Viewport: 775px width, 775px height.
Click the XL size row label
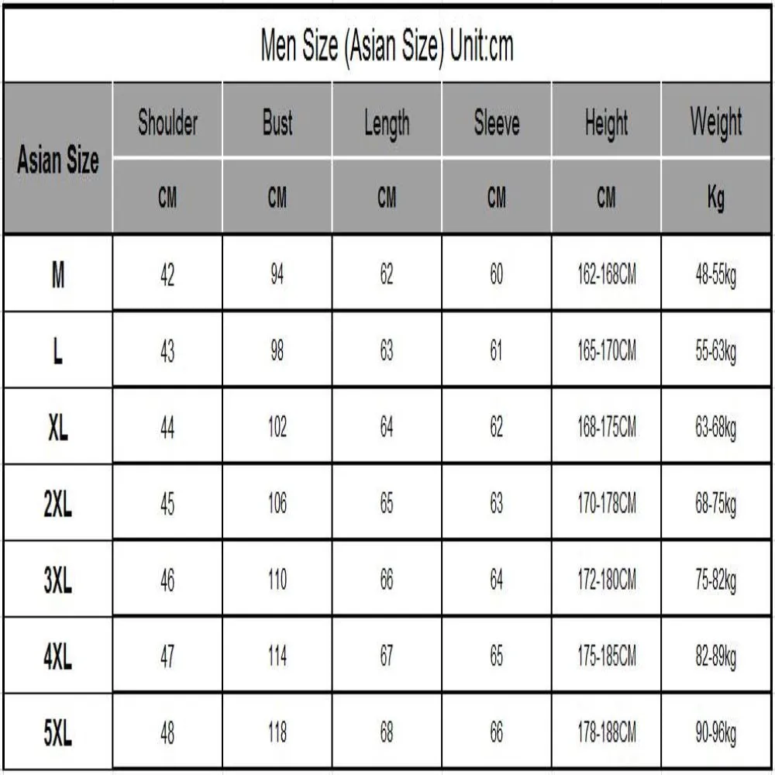58,426
